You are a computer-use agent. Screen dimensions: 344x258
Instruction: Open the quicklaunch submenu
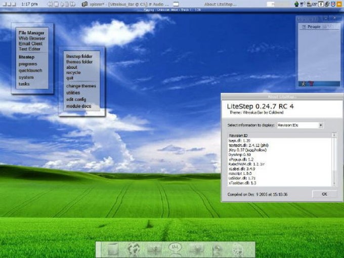coord(30,70)
